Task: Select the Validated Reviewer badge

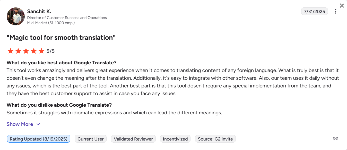Action: (x=133, y=139)
